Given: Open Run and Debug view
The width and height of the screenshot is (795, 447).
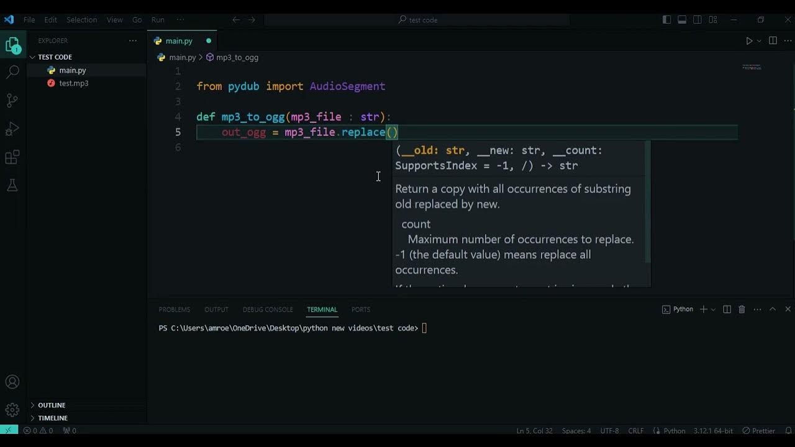Looking at the screenshot, I should 12,129.
